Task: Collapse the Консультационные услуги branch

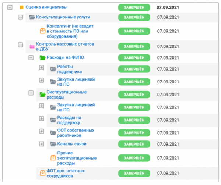Action: [x=21, y=17]
